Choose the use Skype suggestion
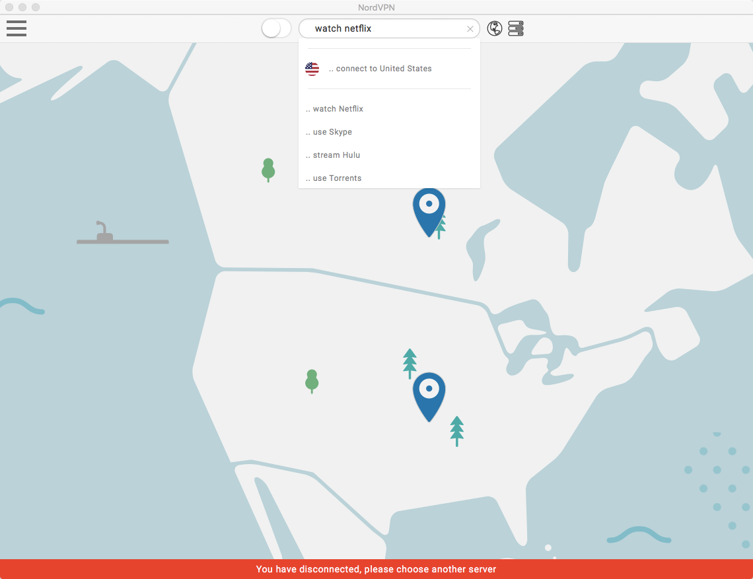 tap(389, 132)
